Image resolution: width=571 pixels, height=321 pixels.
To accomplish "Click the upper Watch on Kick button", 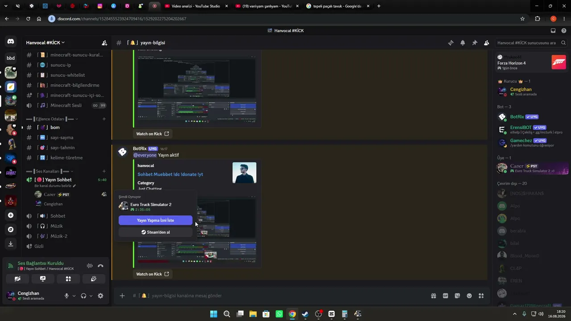I will (153, 134).
